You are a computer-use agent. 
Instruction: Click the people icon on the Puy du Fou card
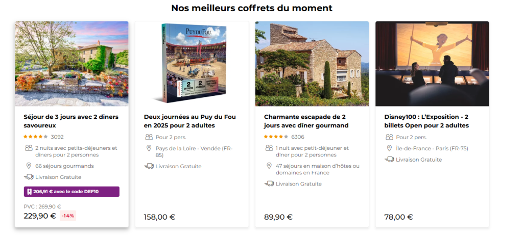[x=149, y=137]
